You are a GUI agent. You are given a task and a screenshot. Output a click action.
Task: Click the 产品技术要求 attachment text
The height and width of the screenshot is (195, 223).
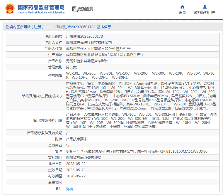76,139
